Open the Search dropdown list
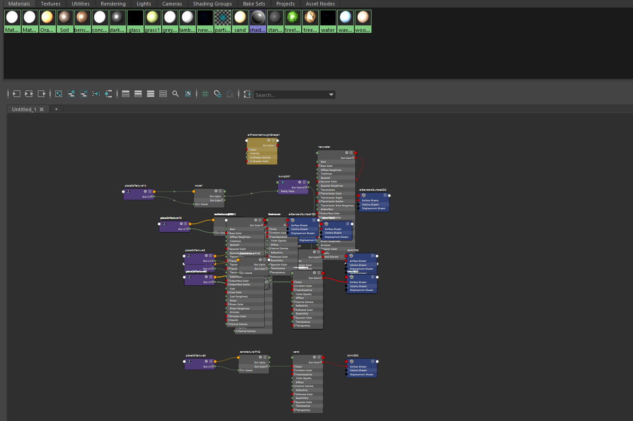Image resolution: width=633 pixels, height=421 pixels. click(331, 94)
